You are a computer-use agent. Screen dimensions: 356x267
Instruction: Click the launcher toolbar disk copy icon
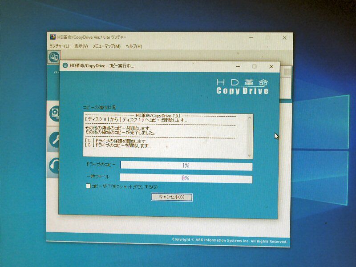click(x=54, y=57)
